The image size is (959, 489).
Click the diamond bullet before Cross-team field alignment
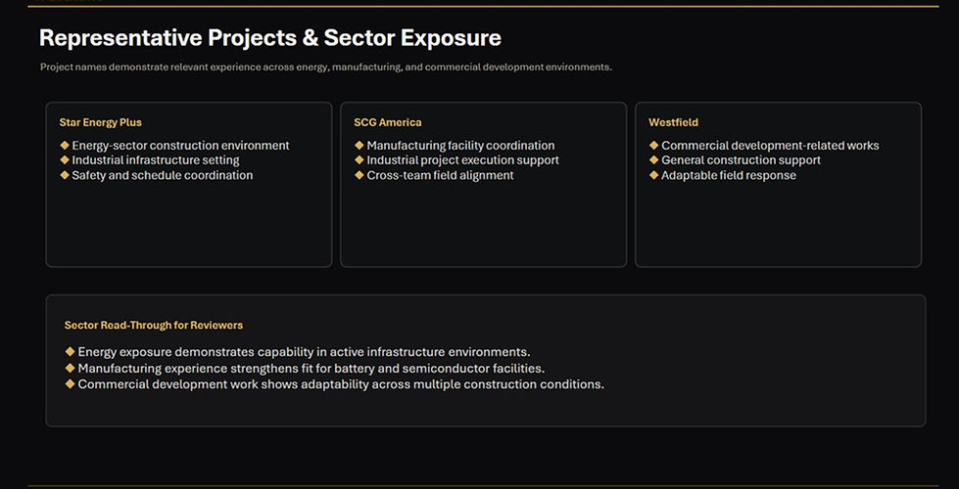click(360, 175)
